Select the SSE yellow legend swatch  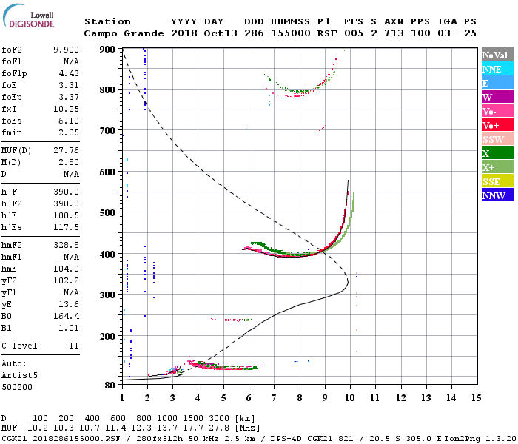497,181
